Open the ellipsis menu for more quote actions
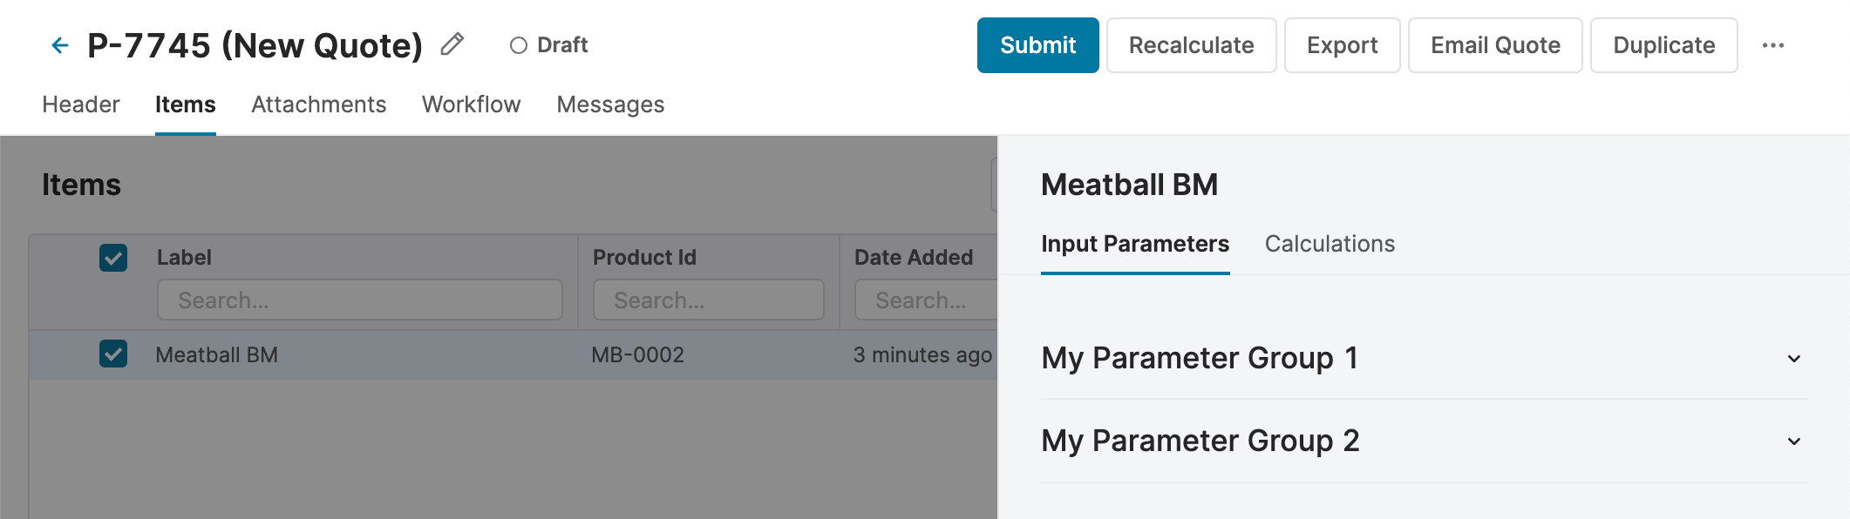1850x519 pixels. [x=1776, y=45]
